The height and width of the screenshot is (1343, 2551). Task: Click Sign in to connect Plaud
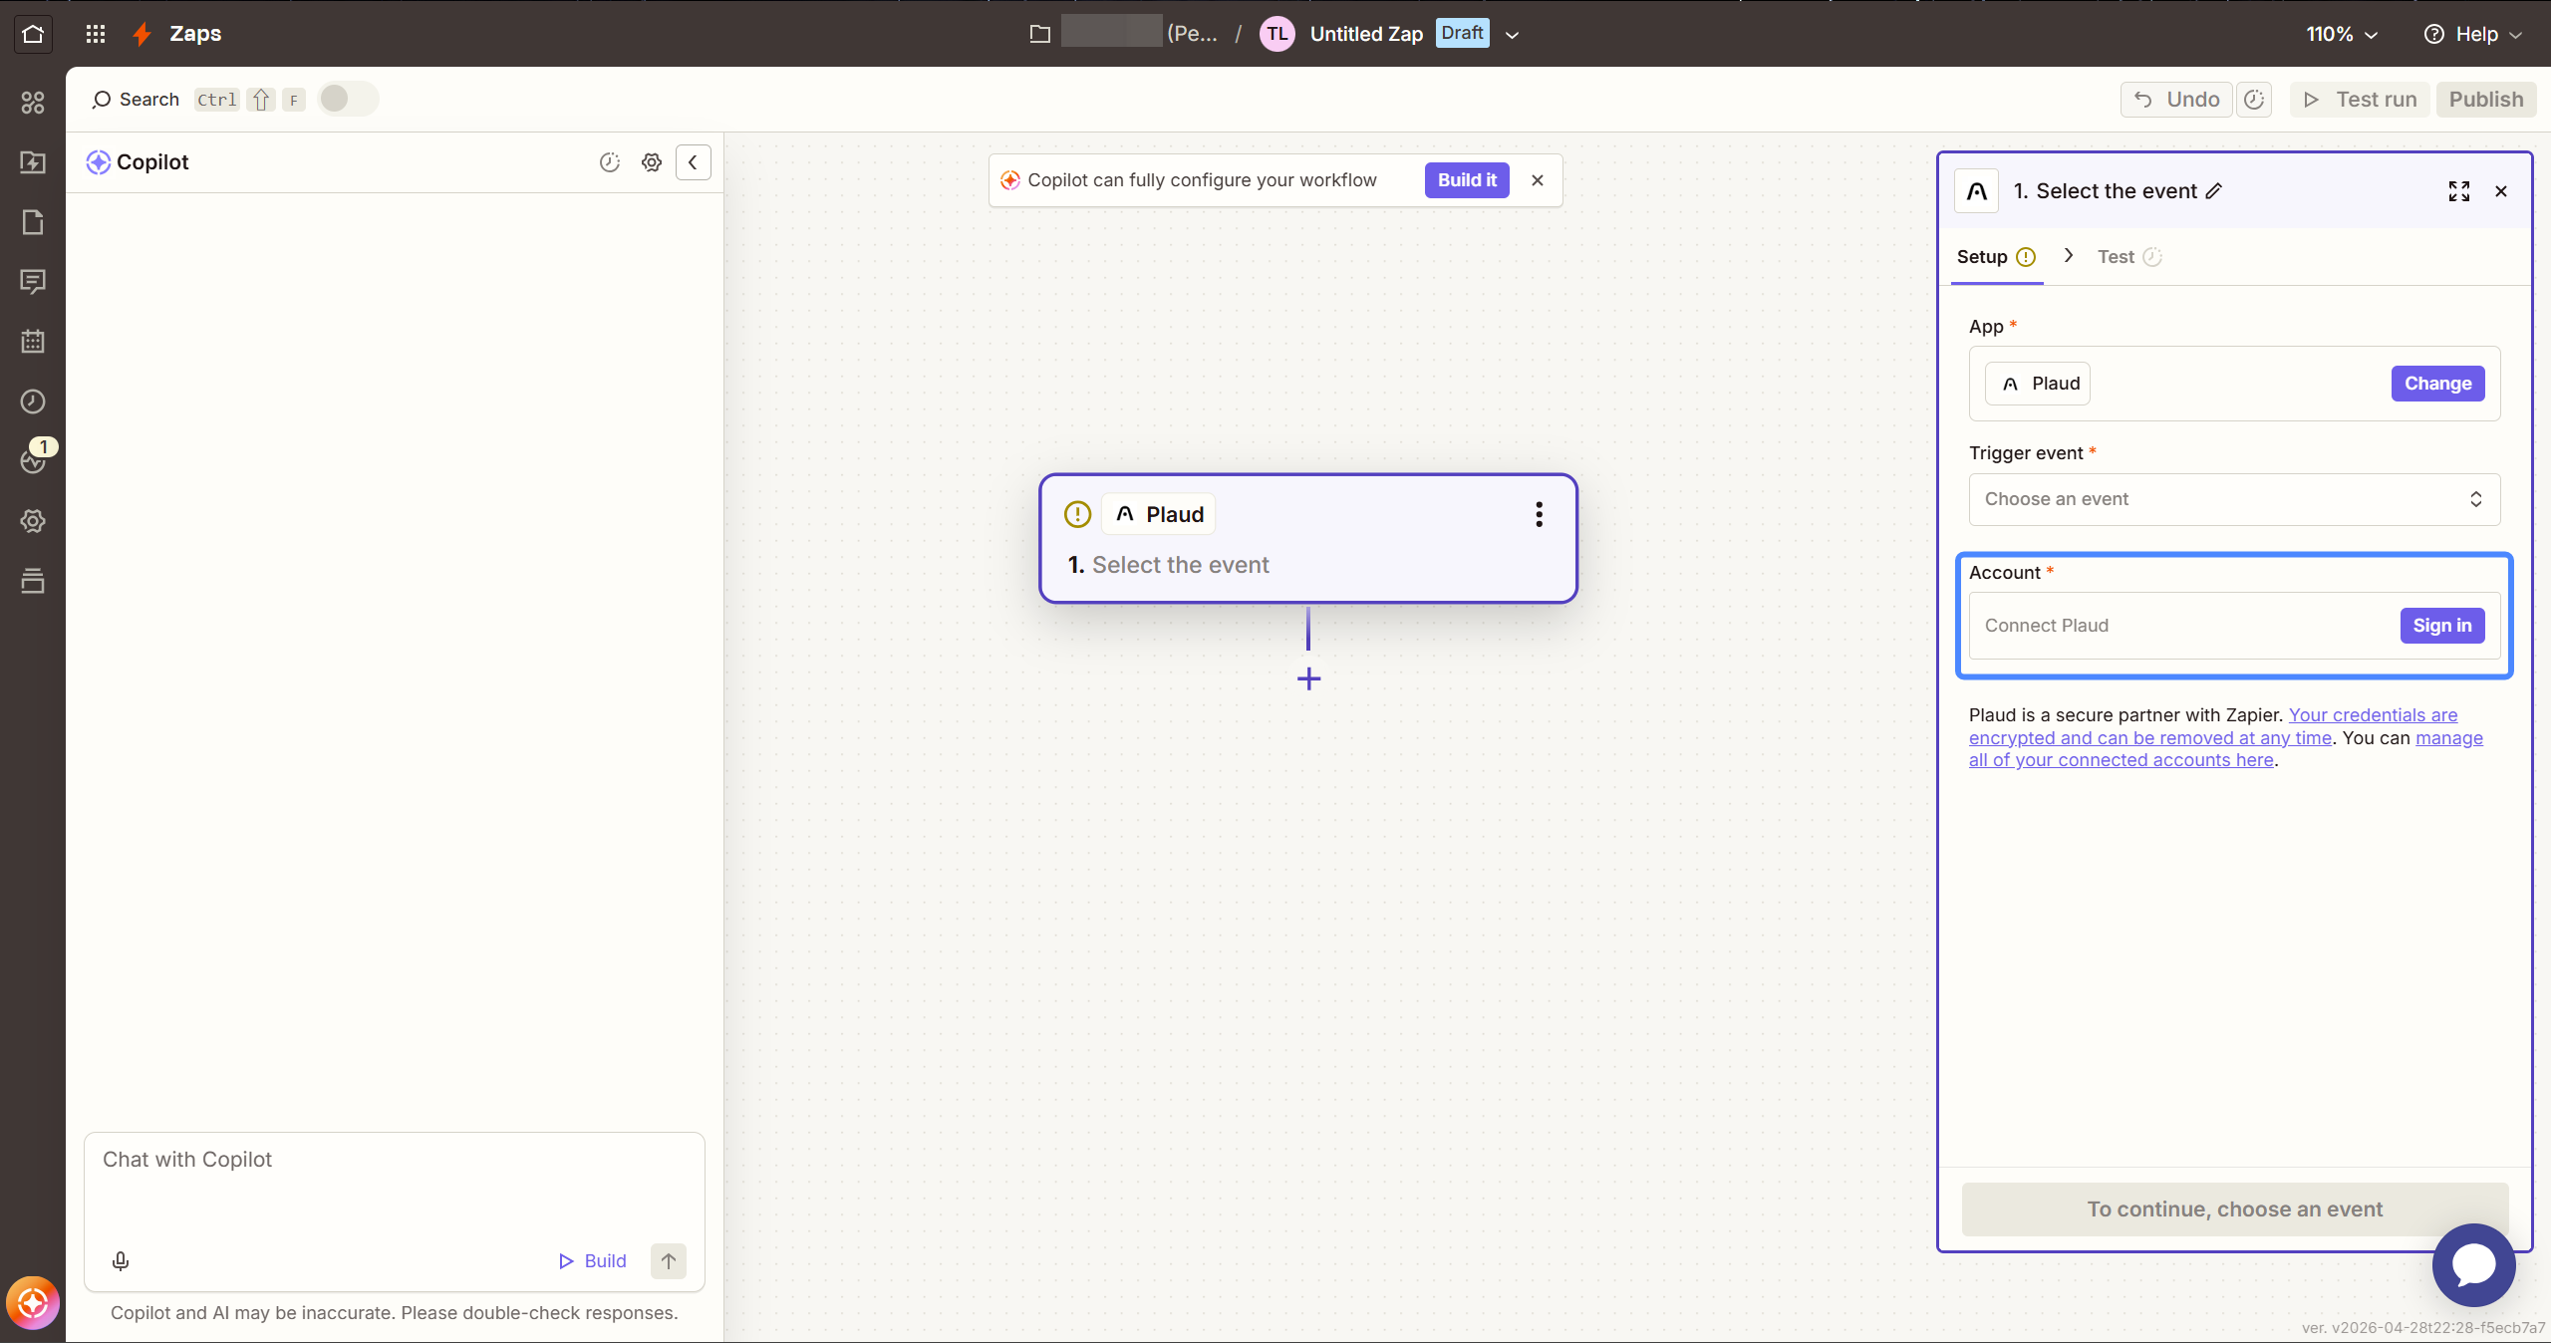(x=2442, y=626)
